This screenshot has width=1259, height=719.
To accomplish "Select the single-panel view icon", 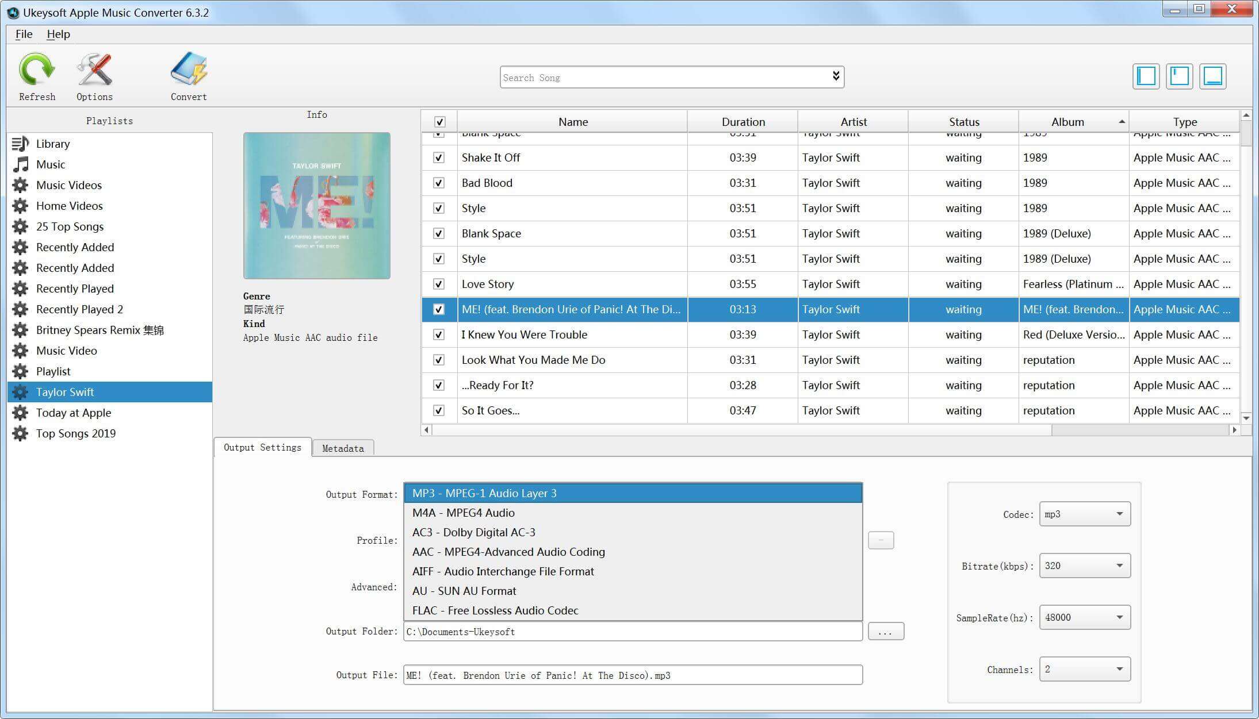I will (1147, 77).
